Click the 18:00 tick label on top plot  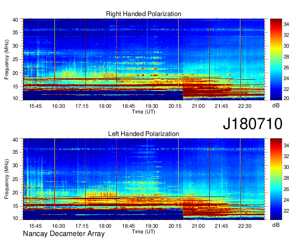click(x=105, y=106)
